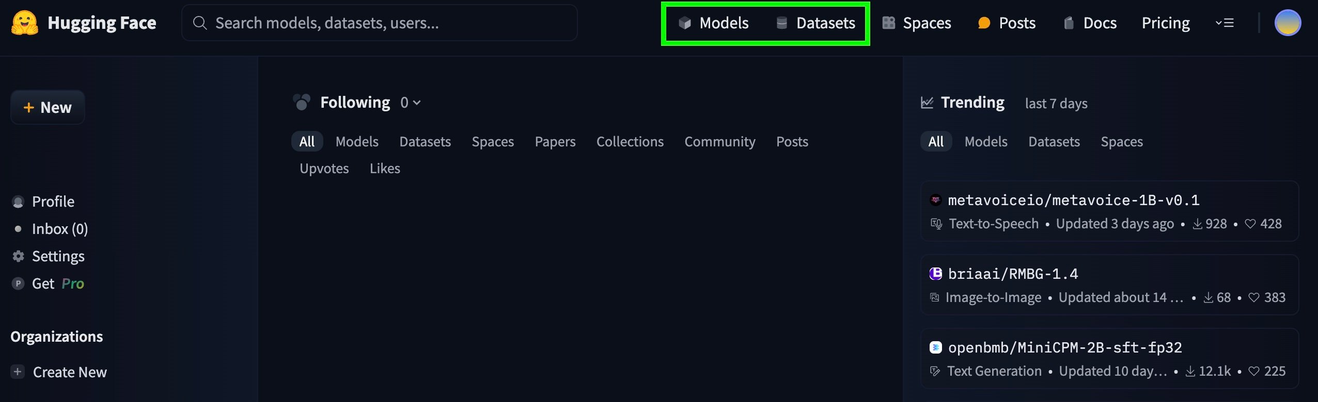
Task: Select the All tab under Trending
Action: pyautogui.click(x=936, y=141)
